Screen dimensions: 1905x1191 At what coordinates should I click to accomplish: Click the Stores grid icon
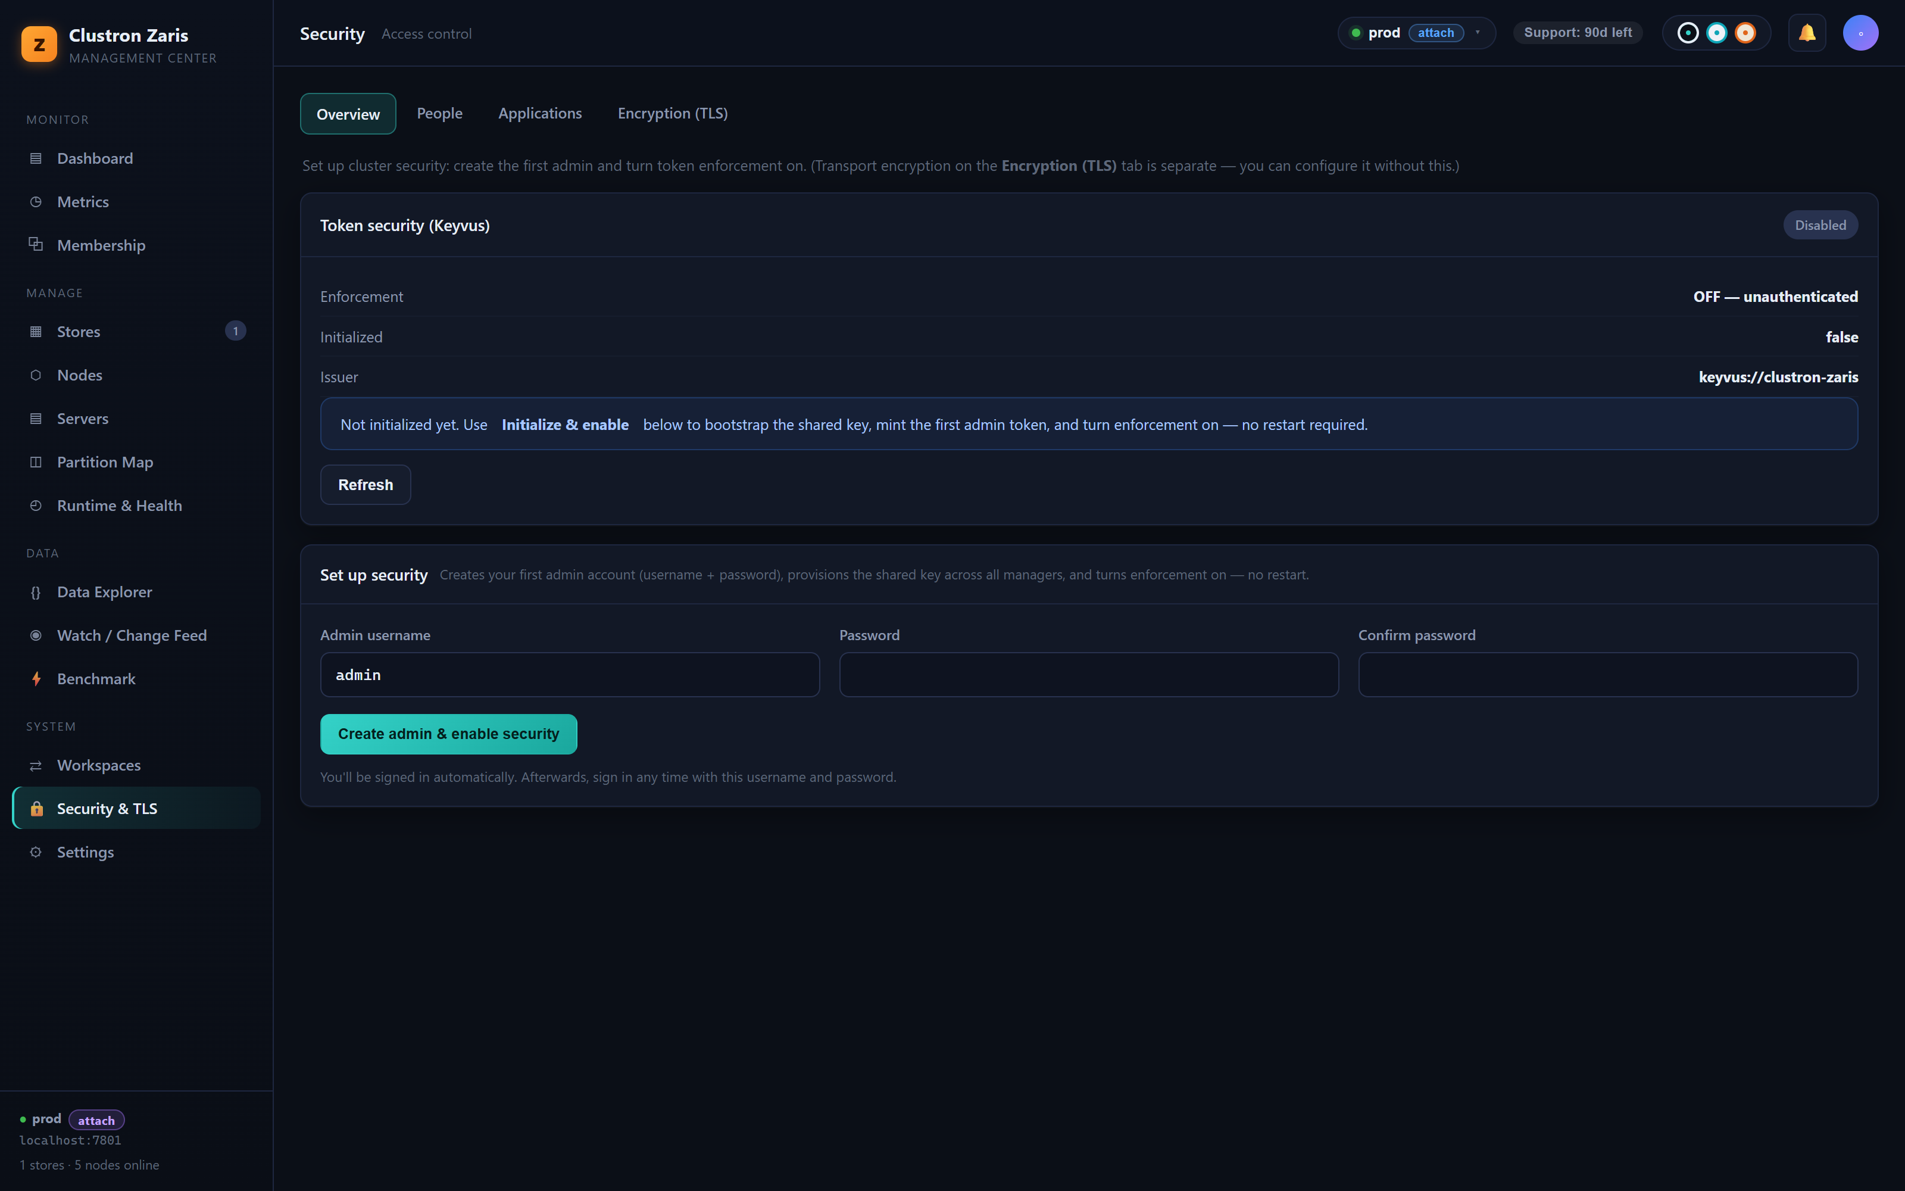pyautogui.click(x=36, y=332)
